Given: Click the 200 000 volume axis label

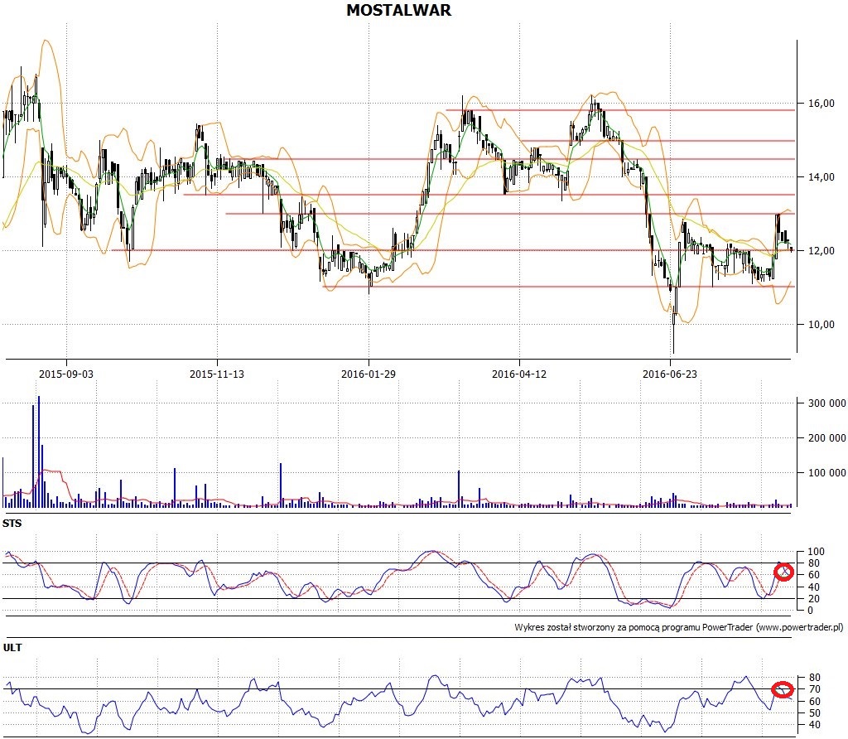Looking at the screenshot, I should 827,437.
